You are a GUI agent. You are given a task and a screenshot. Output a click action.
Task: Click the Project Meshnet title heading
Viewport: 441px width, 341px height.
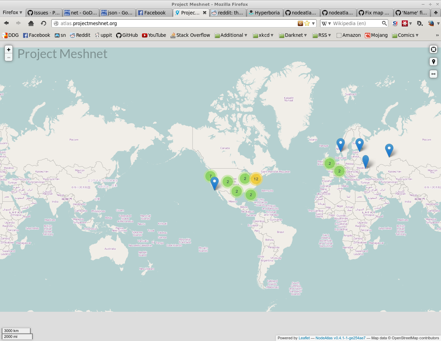coord(62,54)
